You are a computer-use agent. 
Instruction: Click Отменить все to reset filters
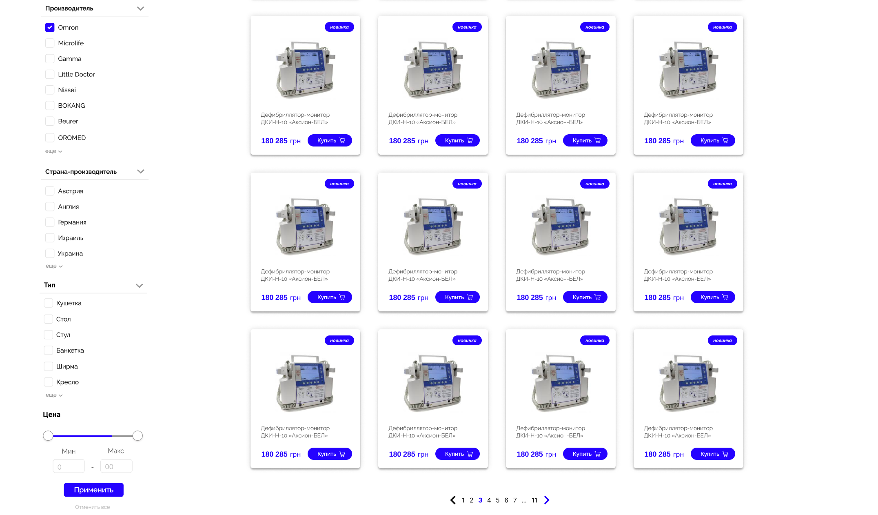(92, 507)
